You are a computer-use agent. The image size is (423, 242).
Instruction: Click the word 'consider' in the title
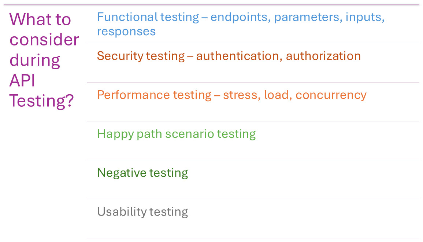[44, 40]
